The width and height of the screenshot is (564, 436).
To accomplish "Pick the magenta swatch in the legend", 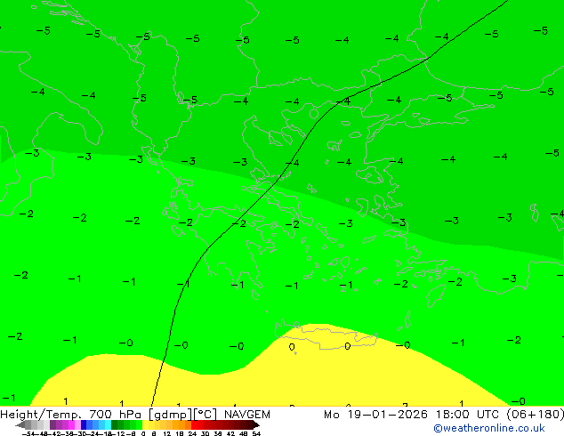I will click(x=71, y=424).
